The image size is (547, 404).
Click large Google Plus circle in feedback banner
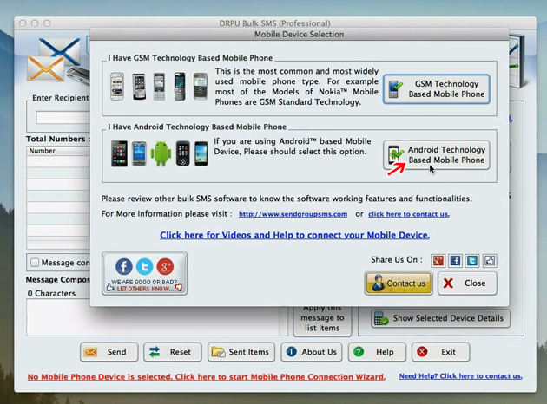165,267
